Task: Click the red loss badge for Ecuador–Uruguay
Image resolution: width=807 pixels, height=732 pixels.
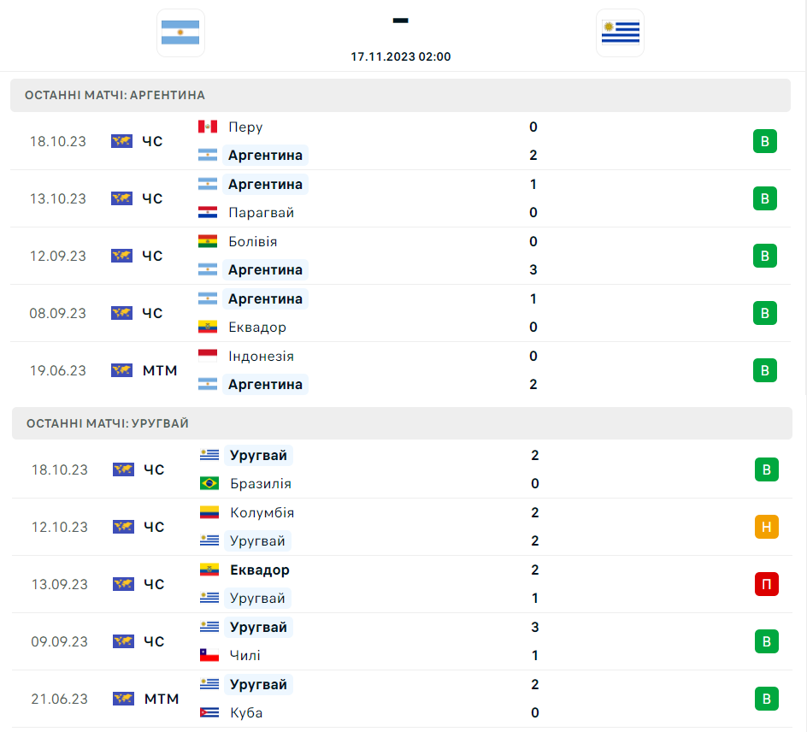Action: click(766, 584)
